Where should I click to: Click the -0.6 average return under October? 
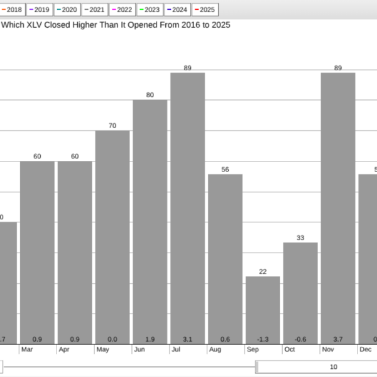pyautogui.click(x=300, y=339)
